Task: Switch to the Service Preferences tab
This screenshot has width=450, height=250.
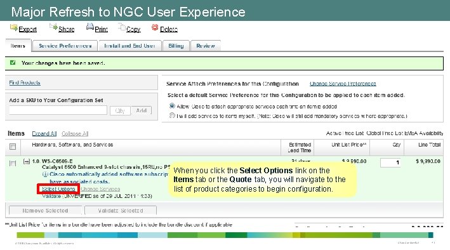Action: pos(65,46)
